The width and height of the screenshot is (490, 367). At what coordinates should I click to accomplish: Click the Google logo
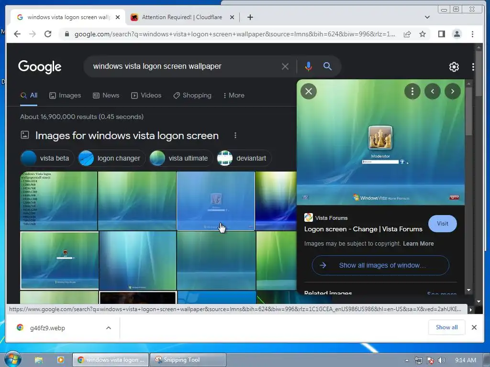(40, 66)
